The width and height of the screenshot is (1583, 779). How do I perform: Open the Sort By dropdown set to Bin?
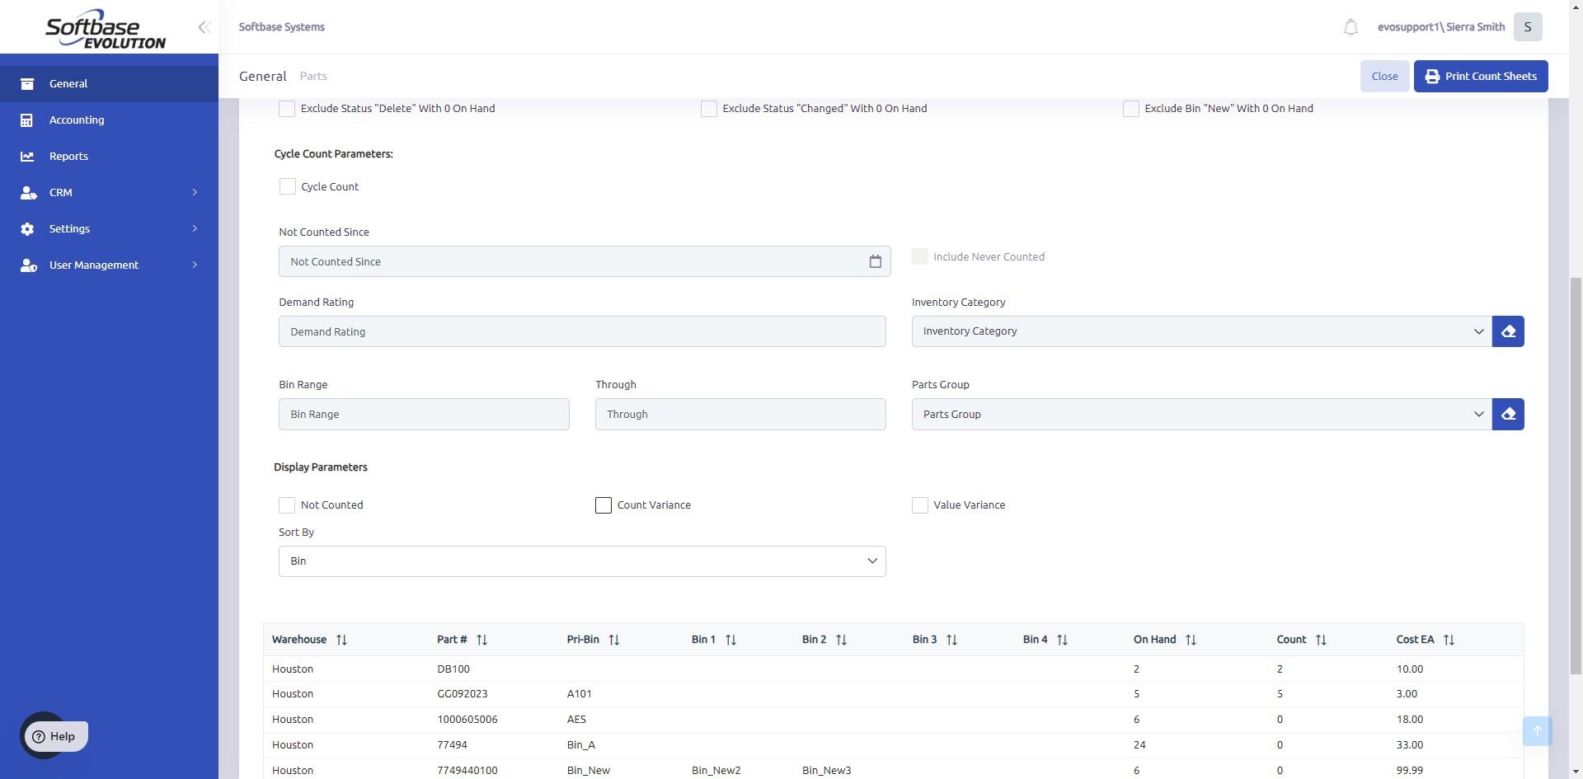(582, 561)
